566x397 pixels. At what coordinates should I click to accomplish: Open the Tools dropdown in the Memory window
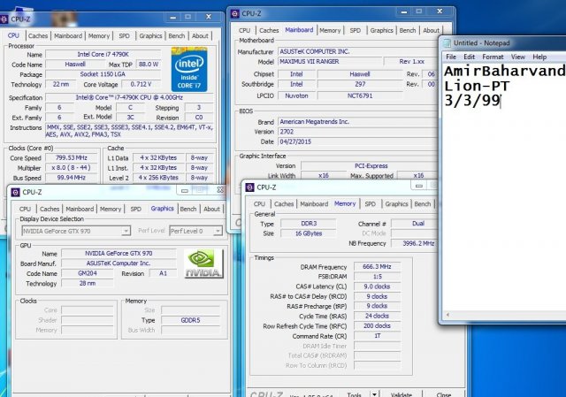358,394
